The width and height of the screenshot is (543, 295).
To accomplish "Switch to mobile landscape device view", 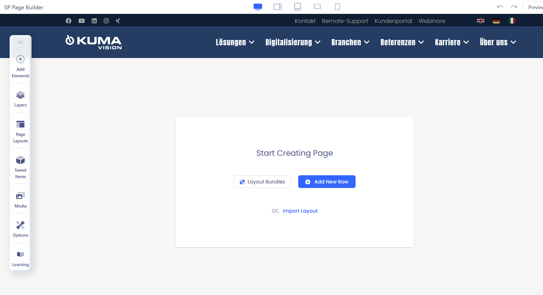I will coord(318,7).
